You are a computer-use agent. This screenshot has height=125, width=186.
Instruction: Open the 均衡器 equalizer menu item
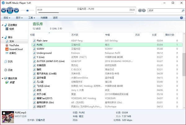(x=44, y=18)
